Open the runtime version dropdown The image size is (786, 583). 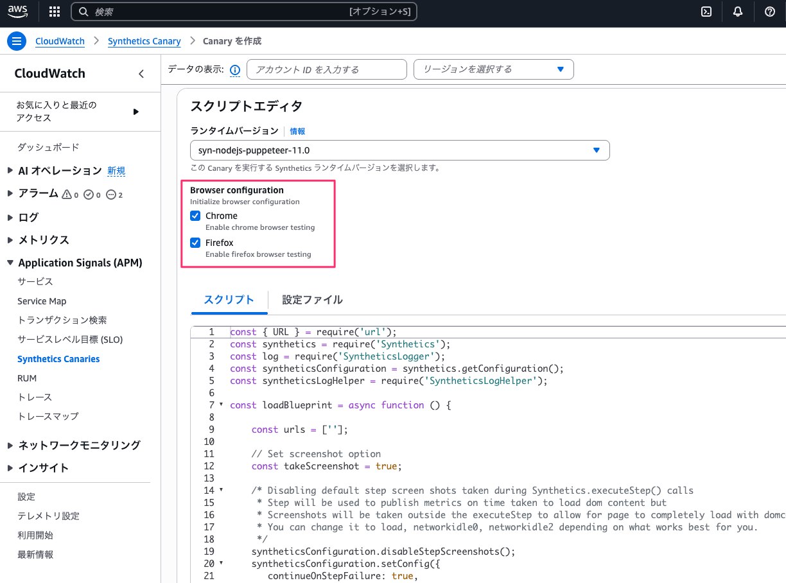coord(399,150)
